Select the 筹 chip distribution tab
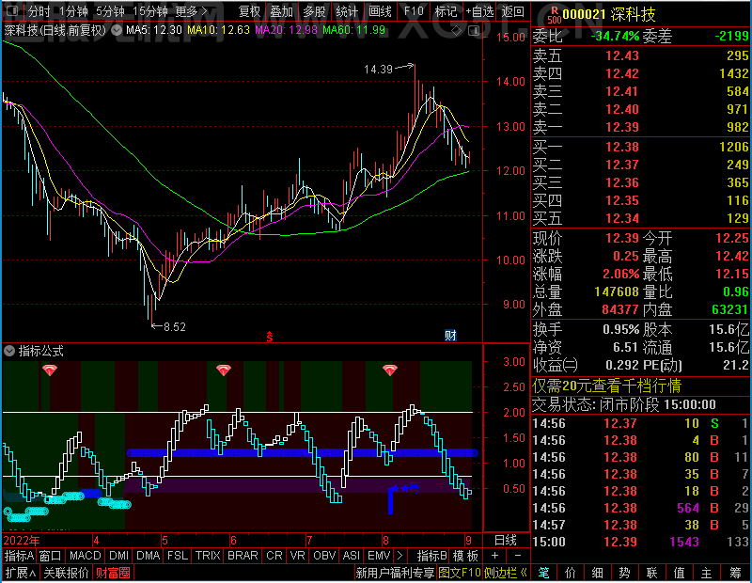 (x=736, y=573)
